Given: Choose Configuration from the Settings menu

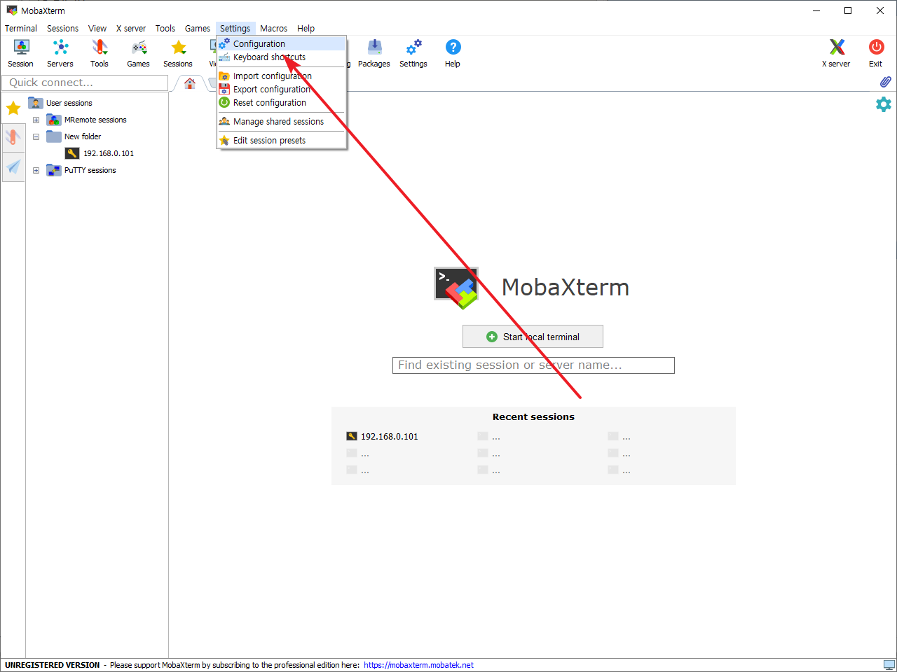Looking at the screenshot, I should (x=282, y=43).
